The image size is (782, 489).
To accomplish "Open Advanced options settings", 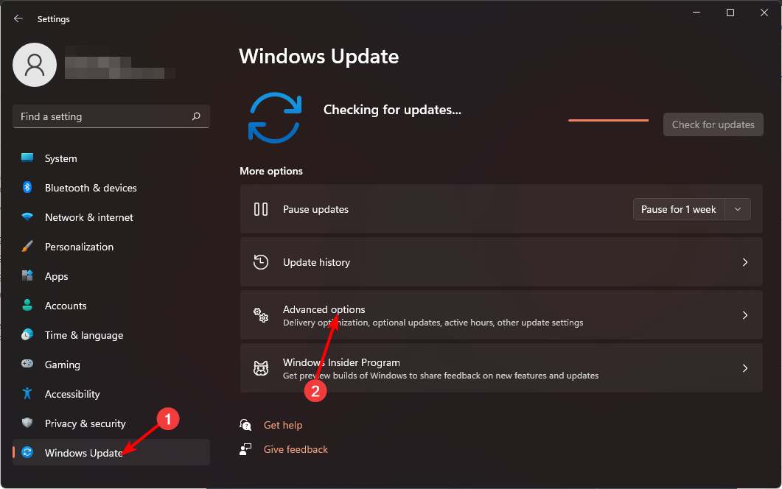I will [501, 314].
